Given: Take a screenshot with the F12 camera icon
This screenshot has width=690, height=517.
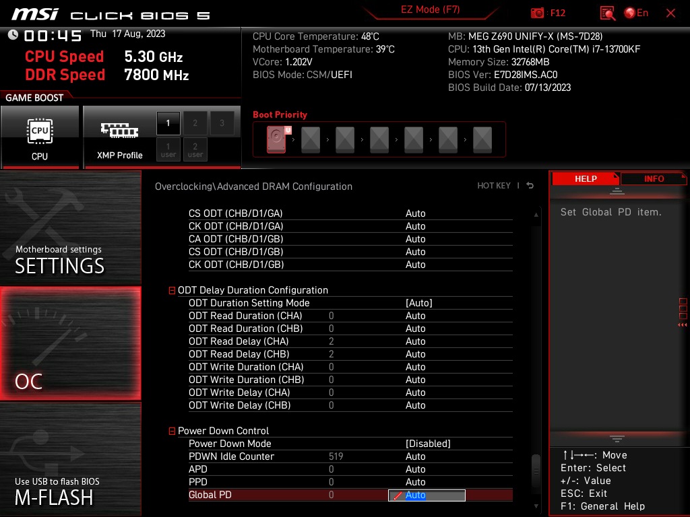Looking at the screenshot, I should [x=537, y=13].
